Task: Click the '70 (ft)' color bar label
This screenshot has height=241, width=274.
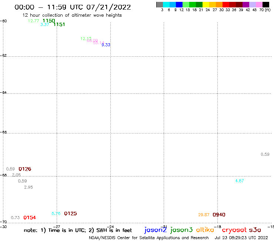Action: pos(265,10)
